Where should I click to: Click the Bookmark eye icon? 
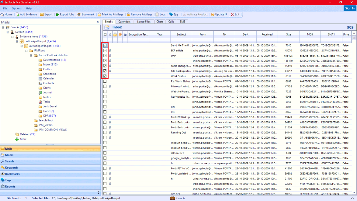coord(79,15)
